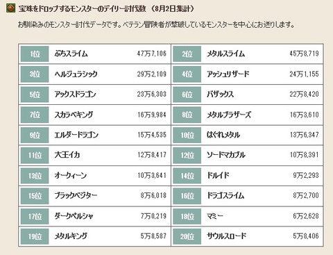Select the 1位 rank badge

coord(35,54)
